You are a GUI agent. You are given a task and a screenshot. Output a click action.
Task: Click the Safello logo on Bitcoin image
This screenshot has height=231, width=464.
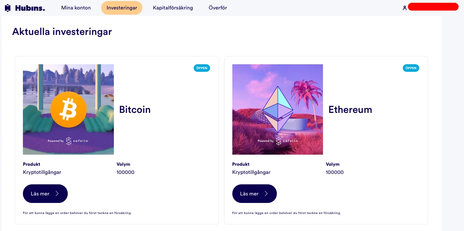69,141
